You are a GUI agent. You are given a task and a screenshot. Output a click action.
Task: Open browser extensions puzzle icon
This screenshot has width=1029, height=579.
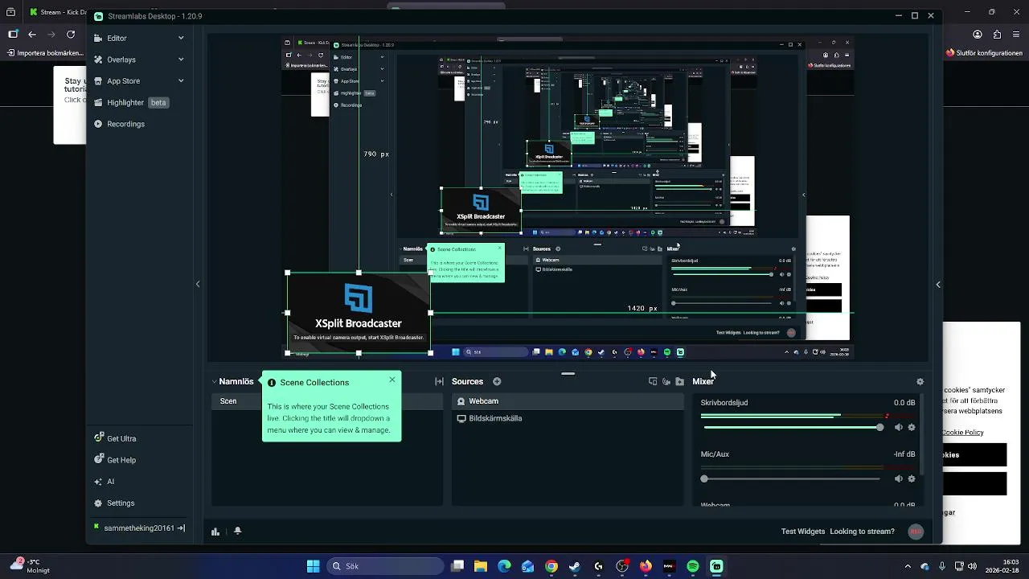pos(998,35)
